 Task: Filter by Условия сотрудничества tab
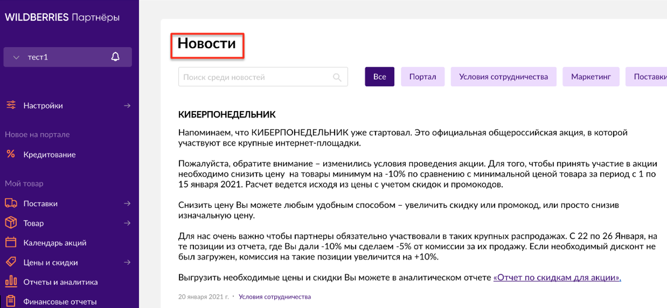503,76
